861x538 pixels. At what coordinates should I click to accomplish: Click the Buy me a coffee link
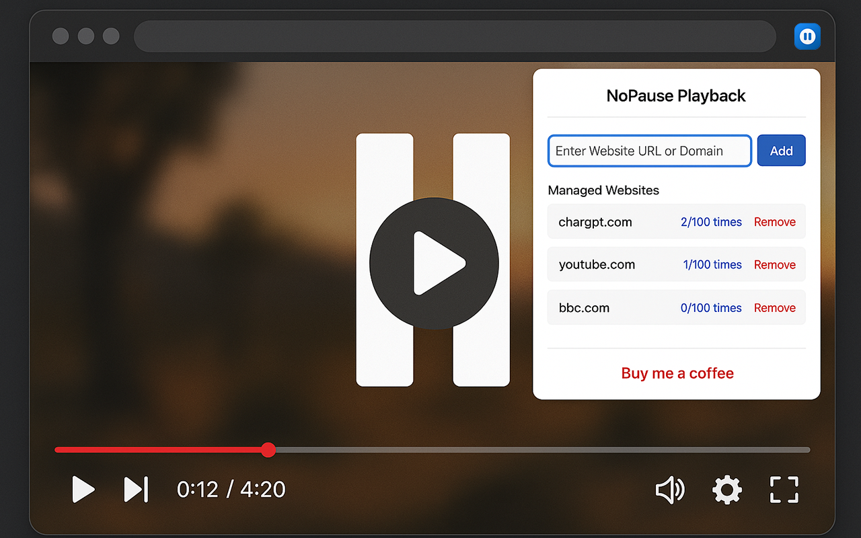(677, 373)
